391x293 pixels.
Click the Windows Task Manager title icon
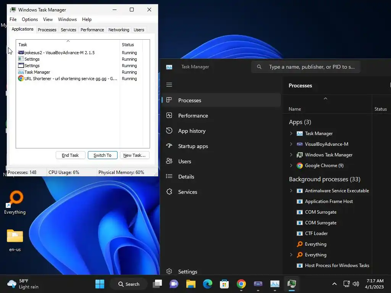[13, 10]
